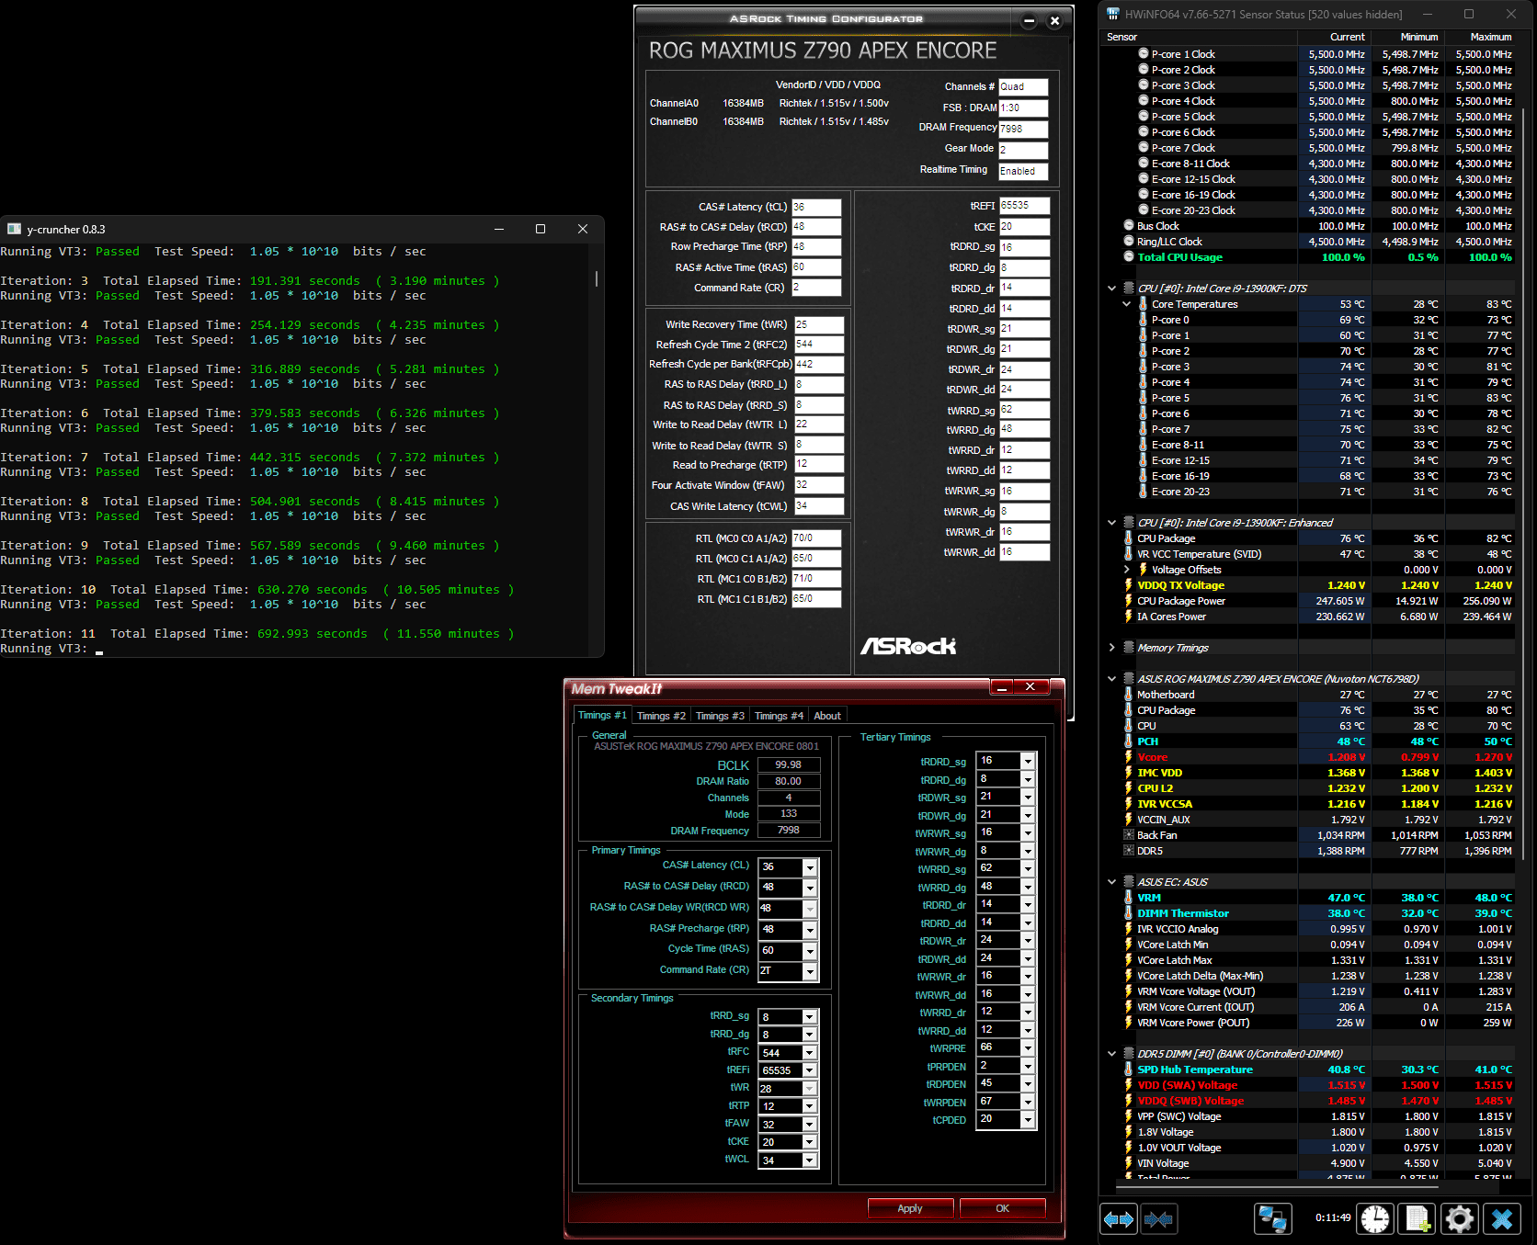This screenshot has height=1245, width=1537.
Task: Click DRAM Frequency field in ASRock Configurator
Action: click(x=1023, y=129)
